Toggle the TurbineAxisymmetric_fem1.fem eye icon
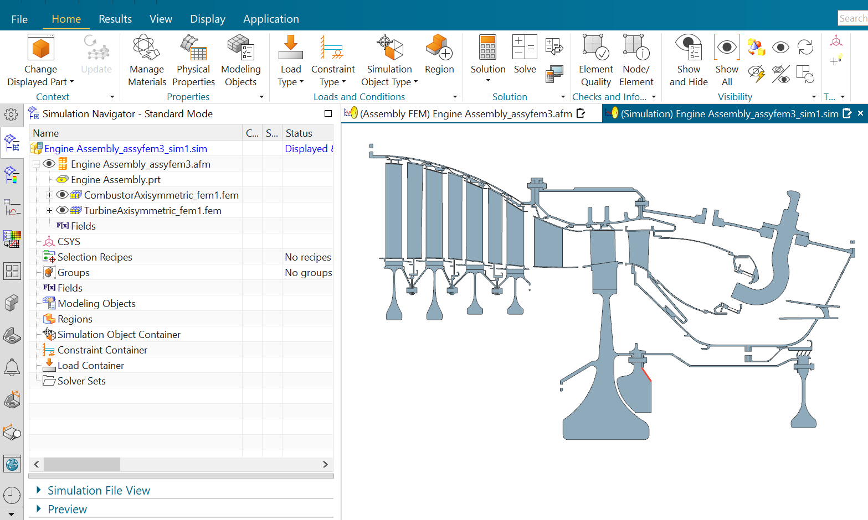868x520 pixels. coord(63,211)
